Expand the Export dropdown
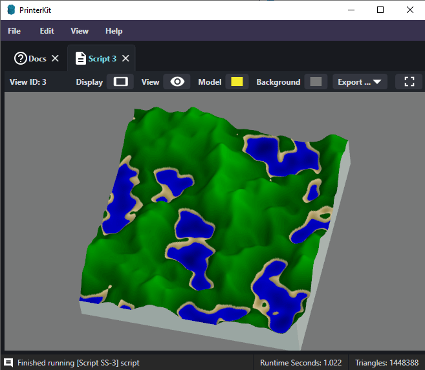The image size is (425, 370). pos(360,82)
